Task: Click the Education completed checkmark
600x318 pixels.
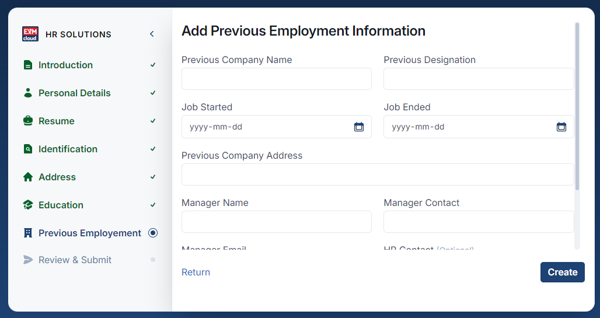Action: (153, 205)
